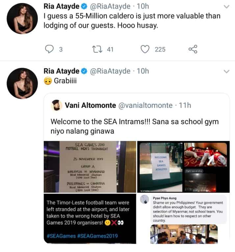Open Ria Atayde's avatar on Grabiiii tweet
This screenshot has height=252, width=235.
22,83
